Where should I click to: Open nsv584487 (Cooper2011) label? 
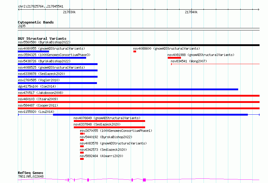tap(38, 105)
